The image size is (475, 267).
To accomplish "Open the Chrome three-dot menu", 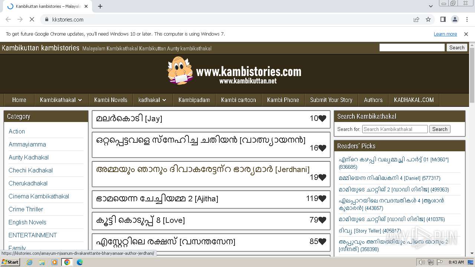I will point(467,19).
